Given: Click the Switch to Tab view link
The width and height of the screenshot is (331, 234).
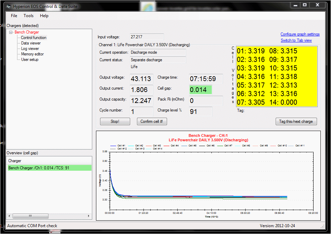Looking at the screenshot, I should (x=296, y=40).
